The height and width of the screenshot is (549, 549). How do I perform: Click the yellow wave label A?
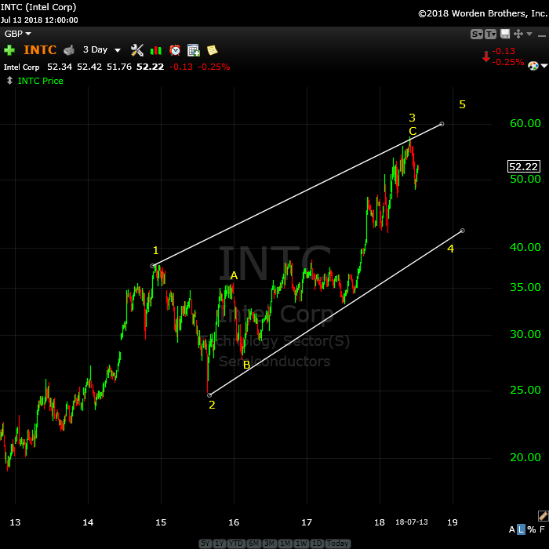click(x=234, y=275)
